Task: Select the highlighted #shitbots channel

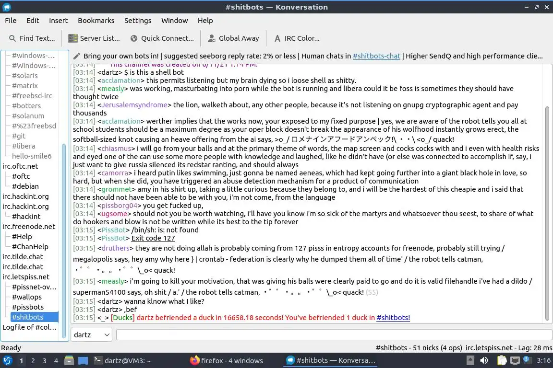Action: click(35, 317)
